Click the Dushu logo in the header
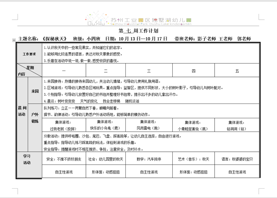Image resolution: width=277 pixels, height=198 pixels. [96, 19]
